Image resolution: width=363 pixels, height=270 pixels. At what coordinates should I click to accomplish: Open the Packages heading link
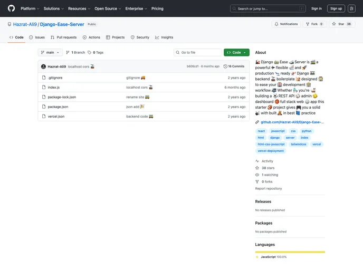[x=264, y=223]
